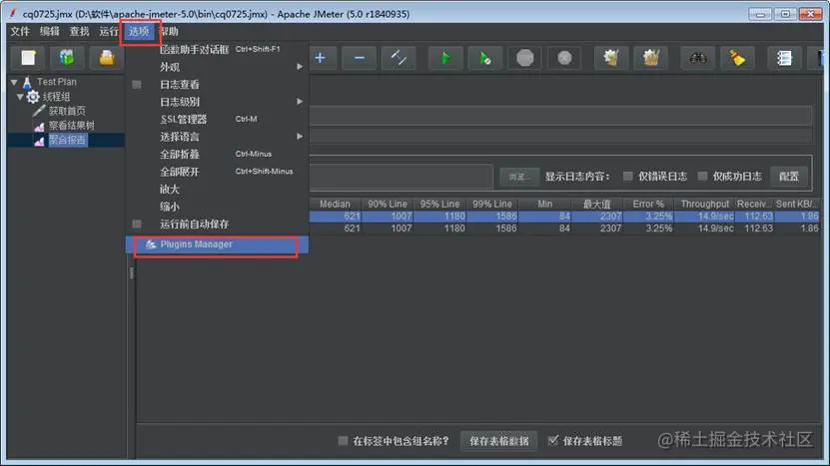Toggle 运行前自动保存 checkbox in menu

click(x=137, y=225)
